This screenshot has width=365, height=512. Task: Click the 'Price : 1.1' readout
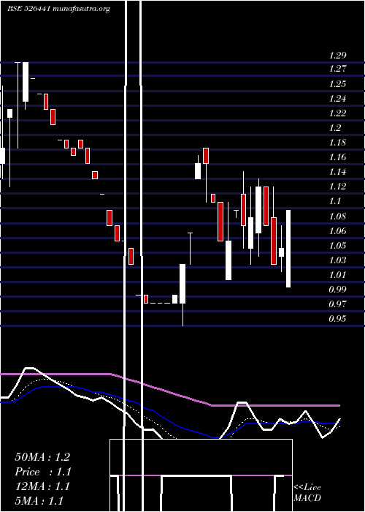tap(43, 472)
